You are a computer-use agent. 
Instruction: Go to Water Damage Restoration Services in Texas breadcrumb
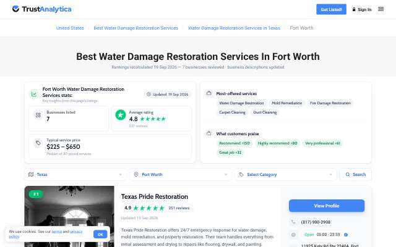(234, 28)
